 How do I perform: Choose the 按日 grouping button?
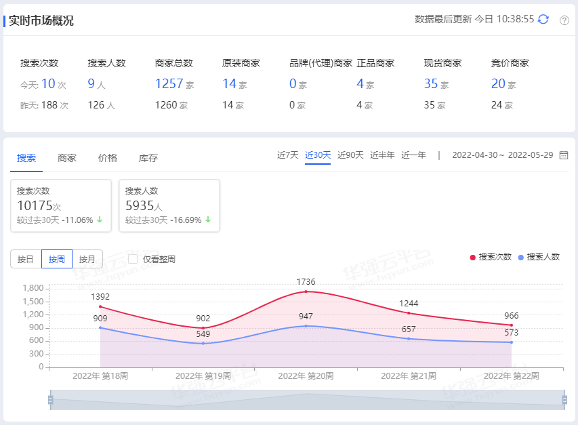coord(26,259)
